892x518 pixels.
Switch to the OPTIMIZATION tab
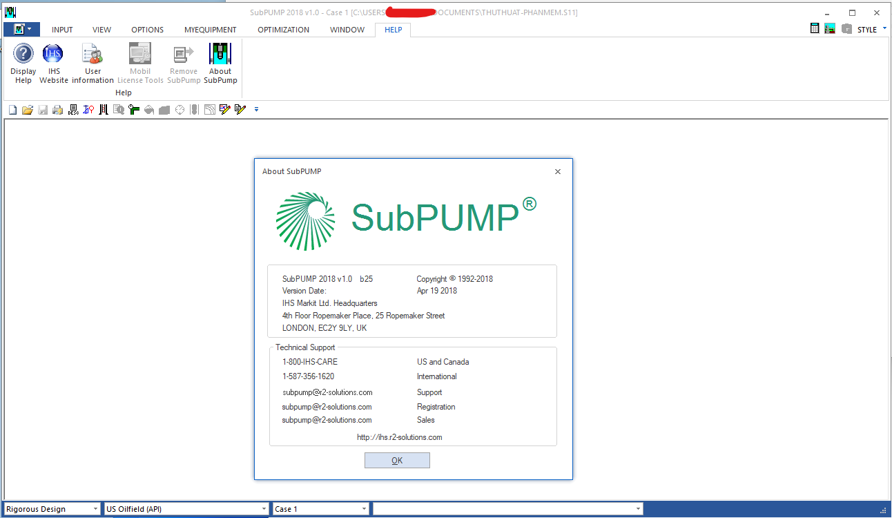[x=284, y=30]
